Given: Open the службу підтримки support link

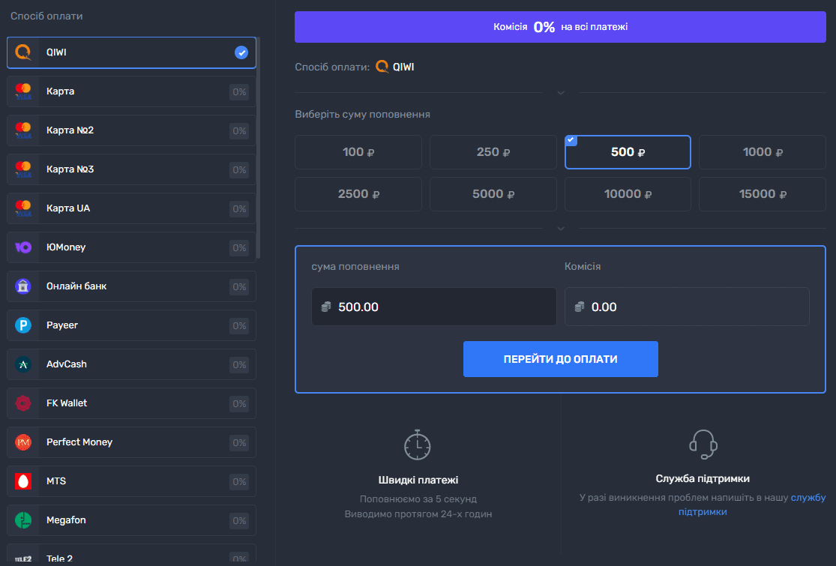Looking at the screenshot, I should point(808,498).
